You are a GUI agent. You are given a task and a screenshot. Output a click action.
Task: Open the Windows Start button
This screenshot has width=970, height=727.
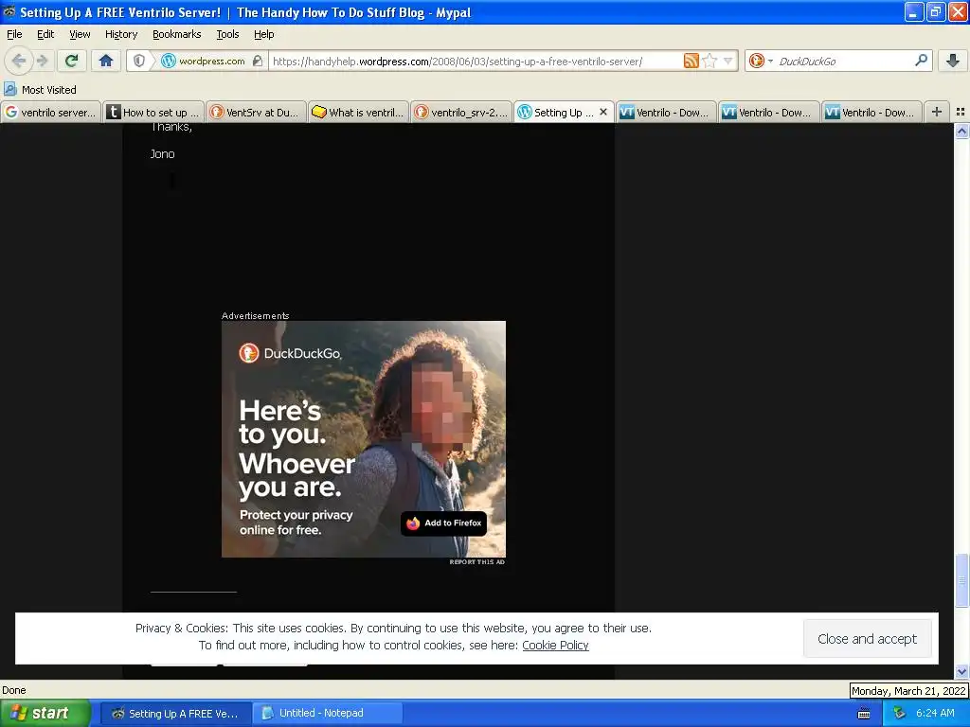point(45,714)
